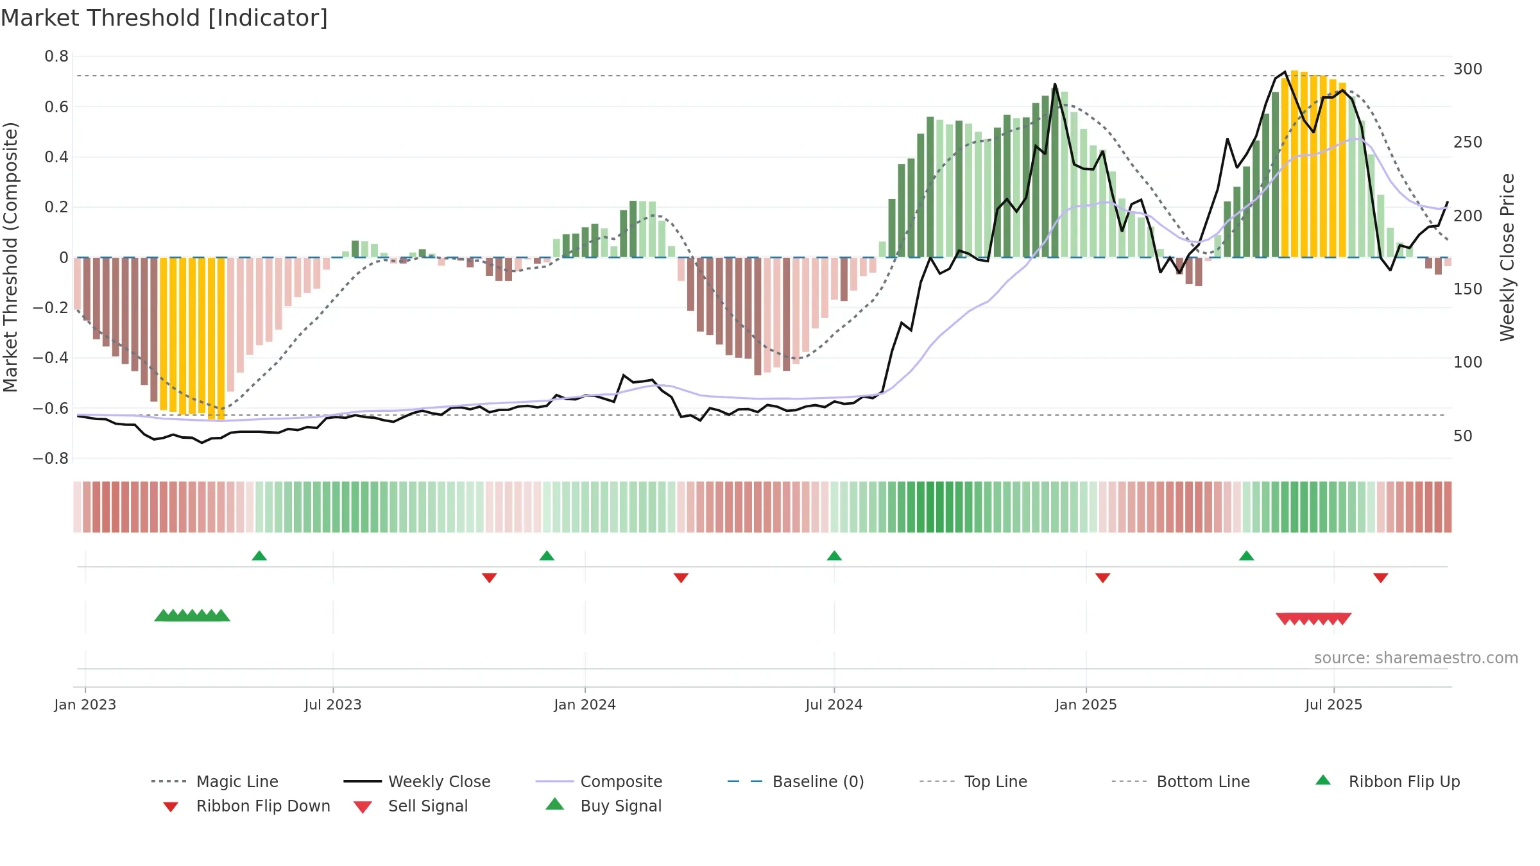Click the red Sell Signal triangle cluster in mid-2025
1540x866 pixels.
[x=1313, y=618]
